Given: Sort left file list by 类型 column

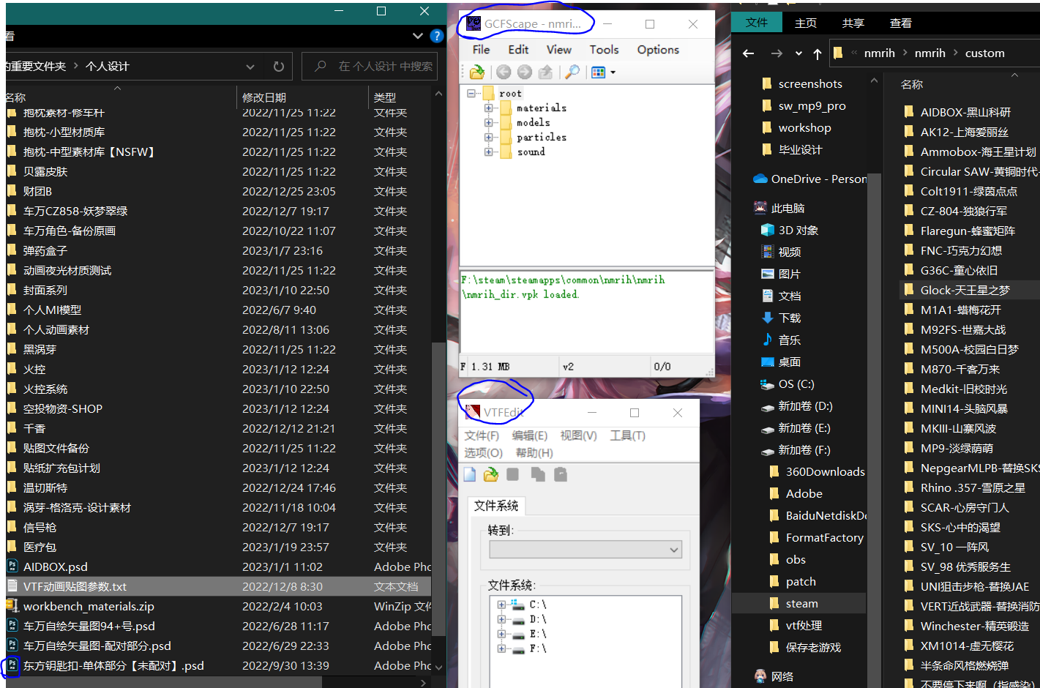Looking at the screenshot, I should point(385,97).
